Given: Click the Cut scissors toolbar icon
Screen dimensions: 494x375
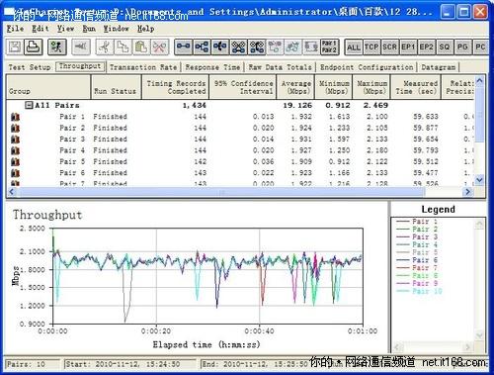Looking at the screenshot, I should pyautogui.click(x=105, y=47).
